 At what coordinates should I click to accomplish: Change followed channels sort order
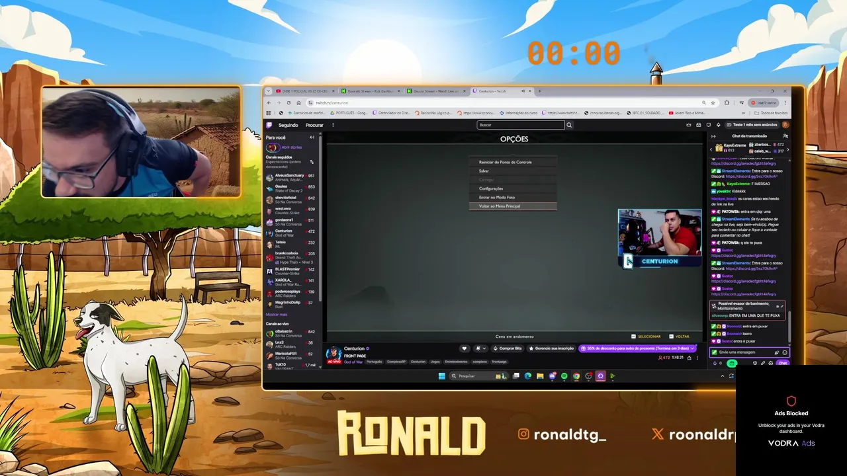312,161
